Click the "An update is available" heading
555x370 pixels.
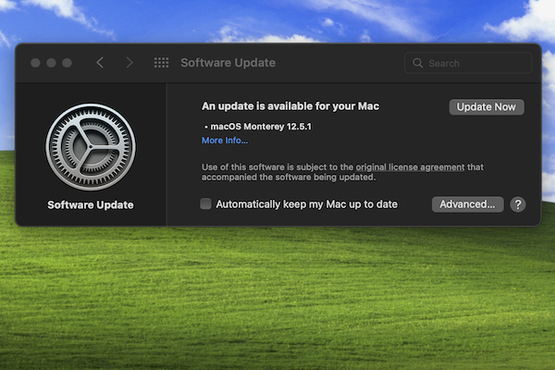(290, 106)
